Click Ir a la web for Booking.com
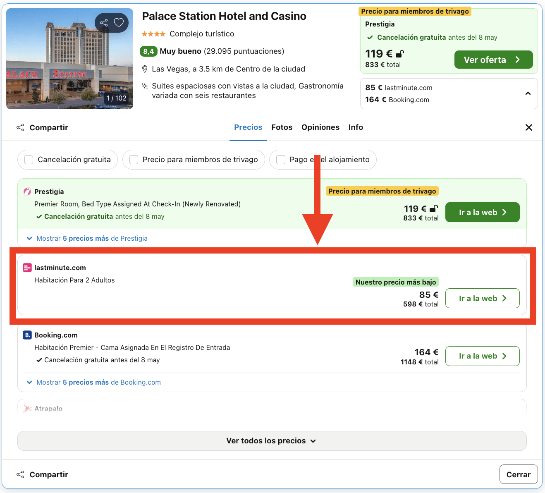This screenshot has height=493, width=545. tap(482, 356)
